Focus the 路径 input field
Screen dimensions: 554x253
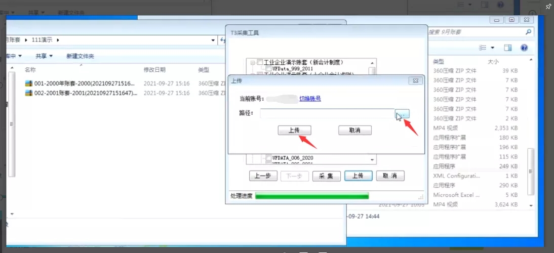327,114
